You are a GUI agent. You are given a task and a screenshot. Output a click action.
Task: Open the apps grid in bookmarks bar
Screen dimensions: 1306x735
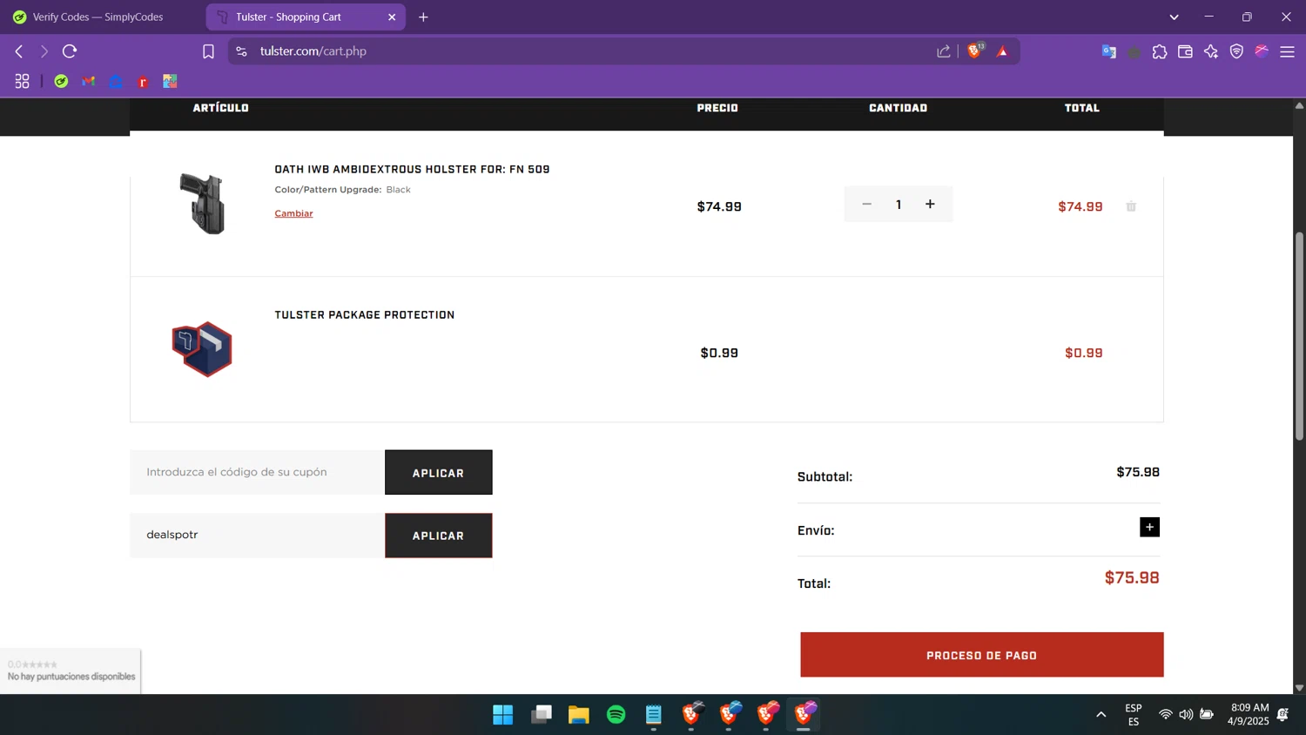point(22,81)
